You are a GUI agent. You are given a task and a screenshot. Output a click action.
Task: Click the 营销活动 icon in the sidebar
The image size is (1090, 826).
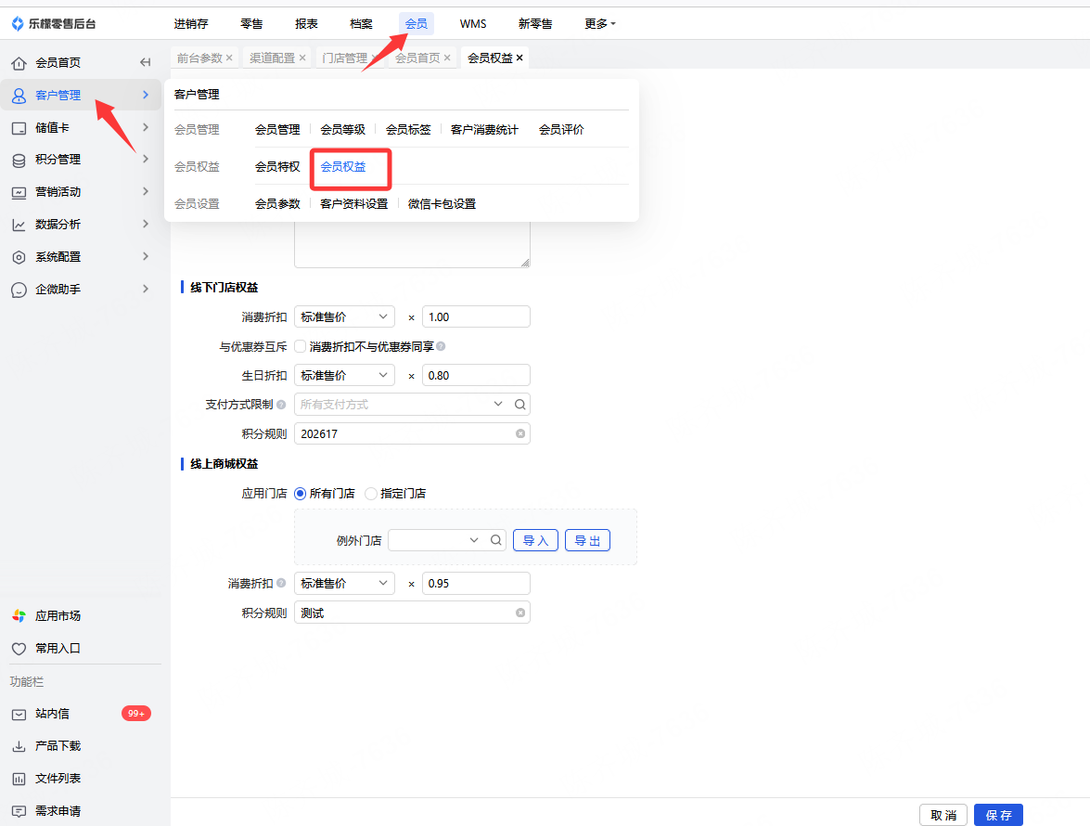(x=19, y=193)
